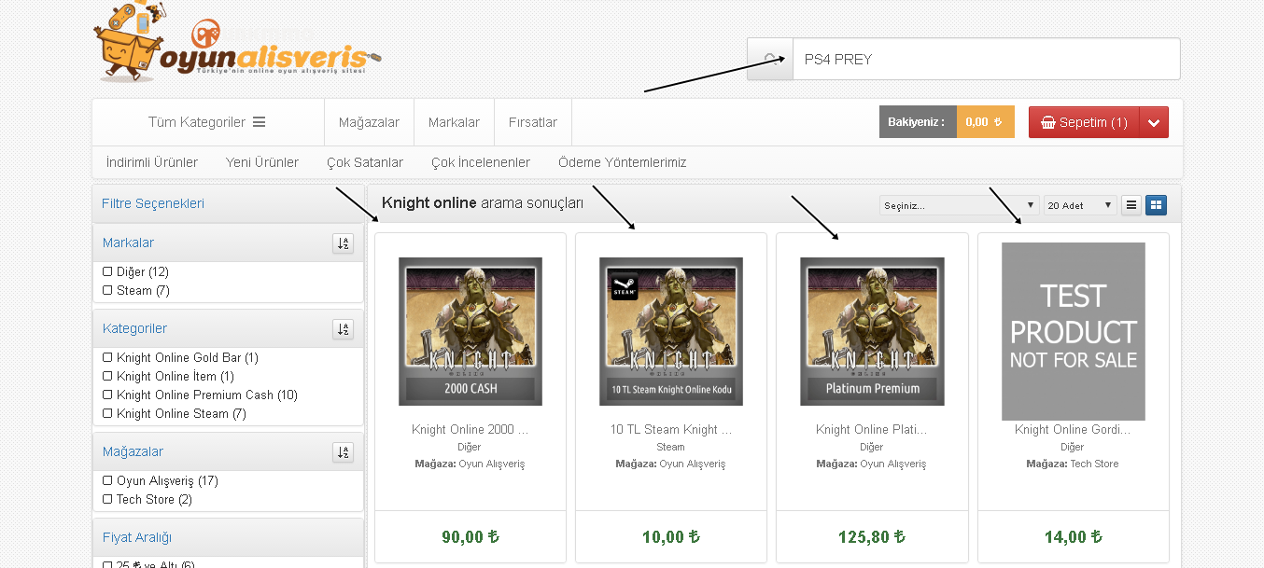
Task: Click the search magnifier icon
Action: coord(771,60)
